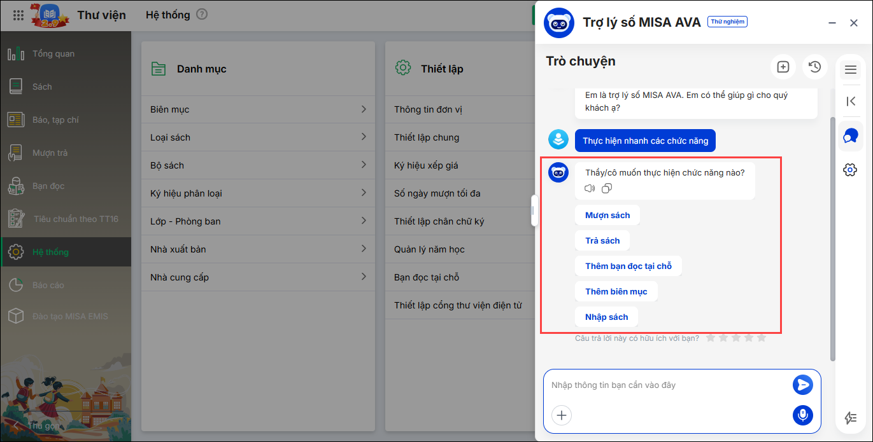Open assistant settings gear in right rail

click(x=850, y=170)
